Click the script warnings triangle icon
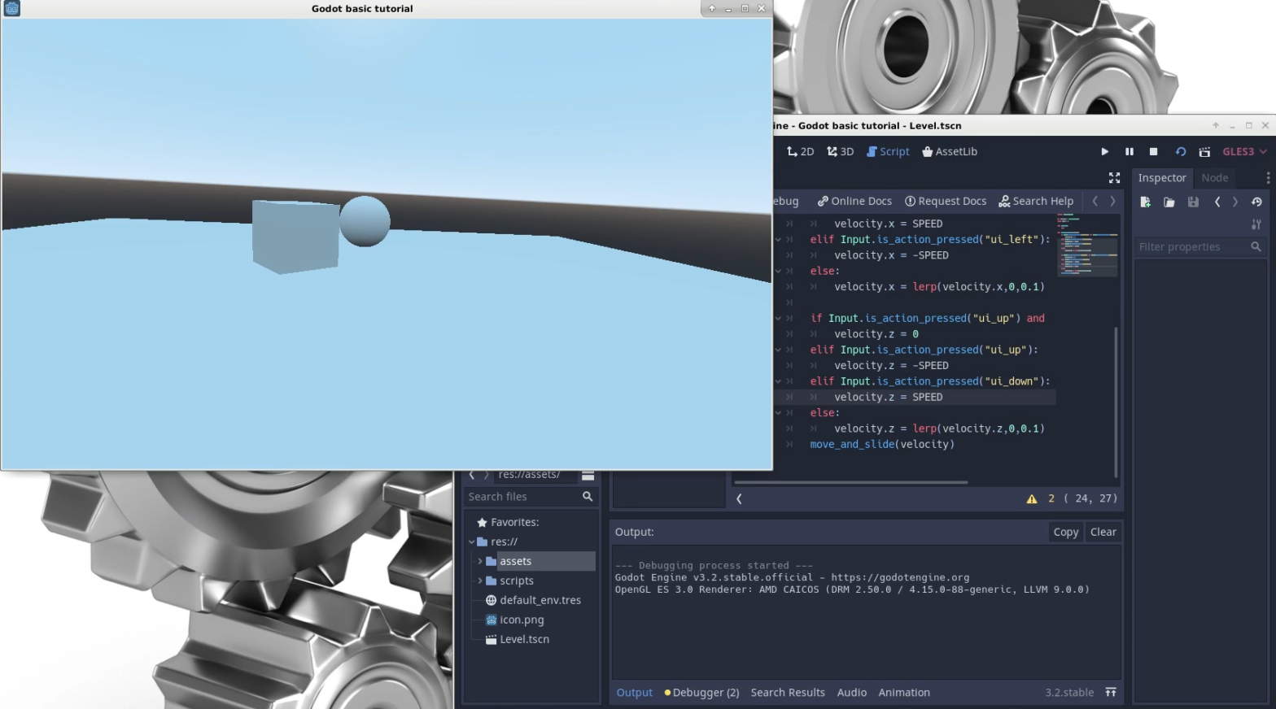 coord(1032,499)
